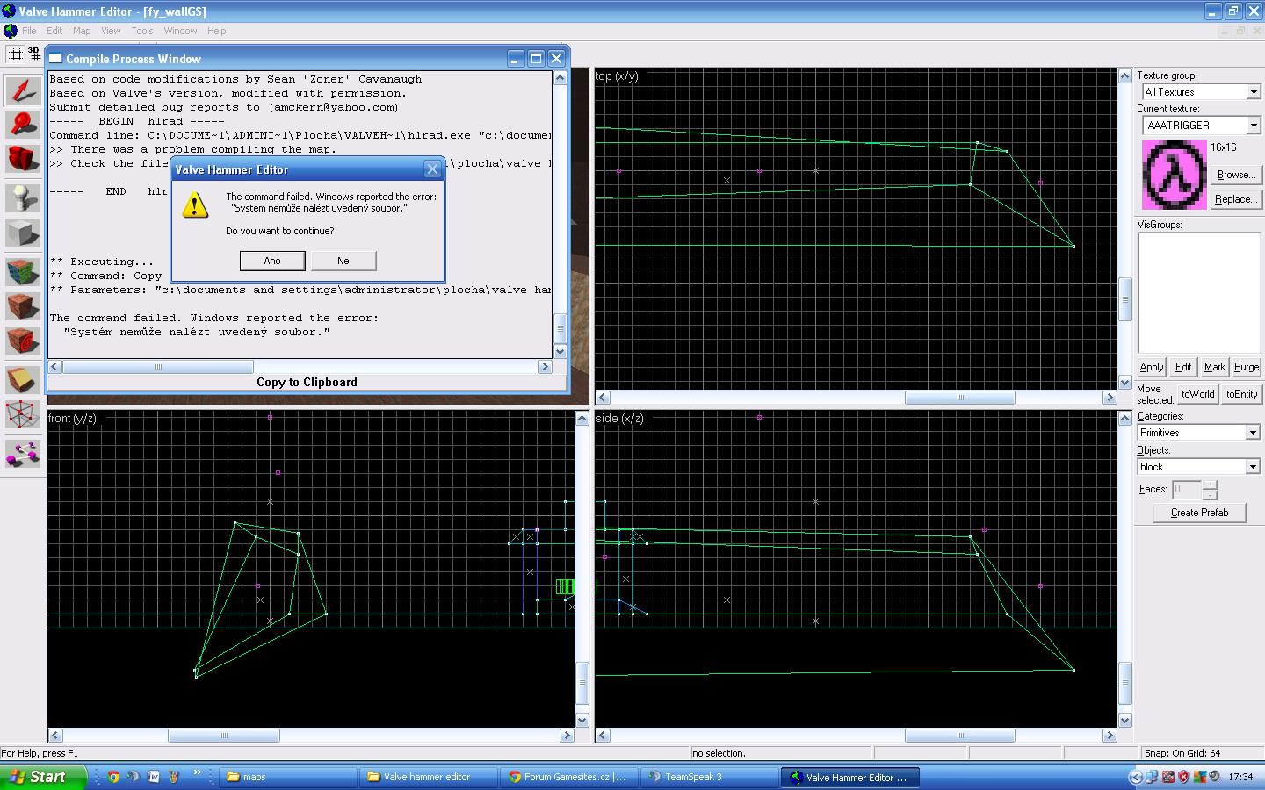Screen dimensions: 1265x790
Task: Click Copy to Clipboard button
Action: coord(307,382)
